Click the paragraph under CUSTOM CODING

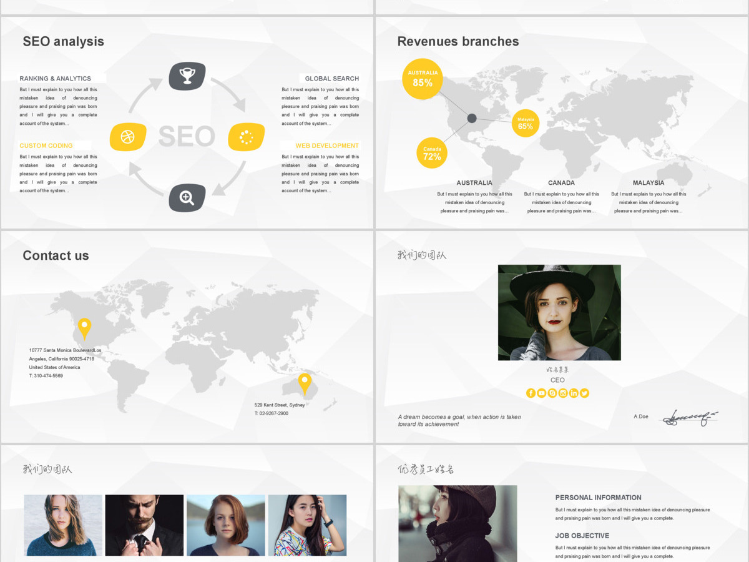pos(58,174)
